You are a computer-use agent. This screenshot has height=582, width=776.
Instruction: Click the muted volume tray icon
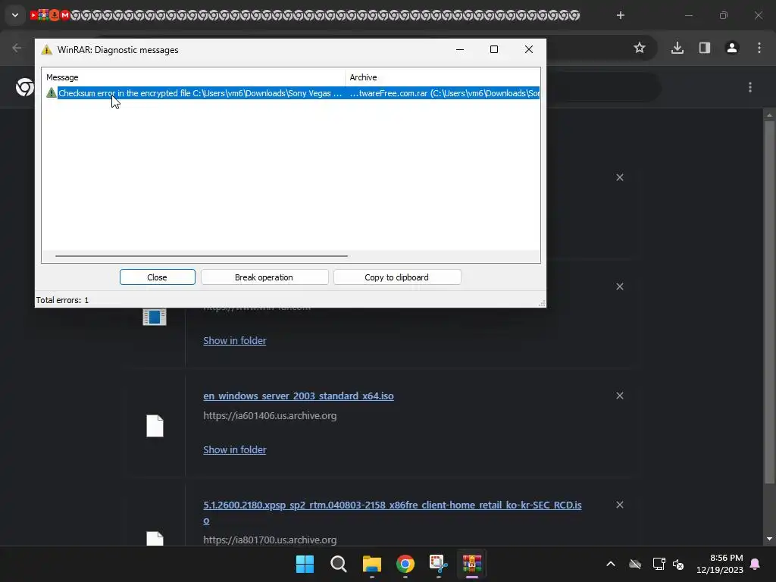coord(678,564)
